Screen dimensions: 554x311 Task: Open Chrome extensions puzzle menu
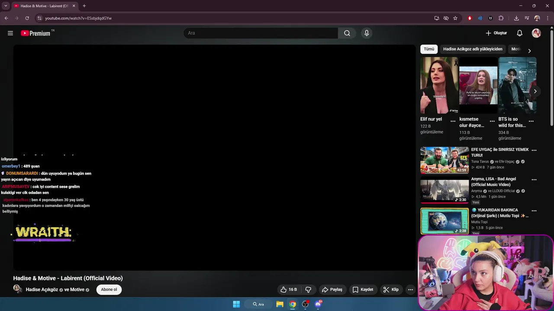click(501, 18)
